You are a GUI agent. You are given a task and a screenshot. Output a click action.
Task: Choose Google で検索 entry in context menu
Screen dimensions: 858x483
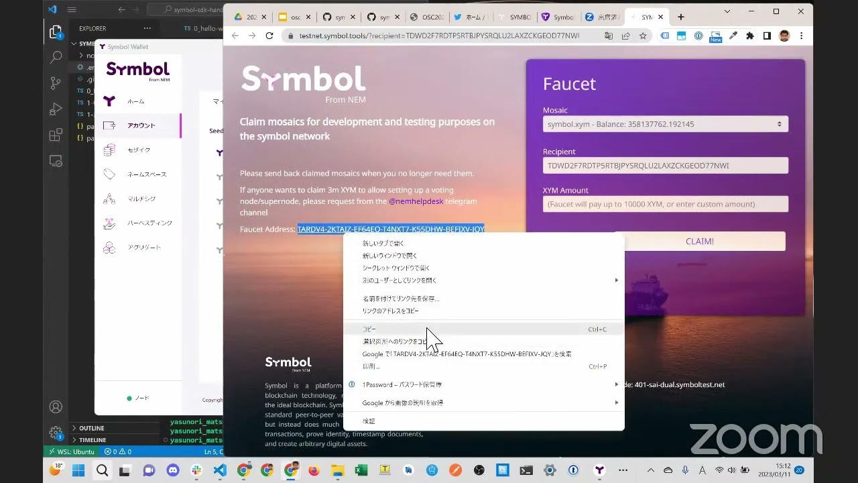pyautogui.click(x=484, y=354)
